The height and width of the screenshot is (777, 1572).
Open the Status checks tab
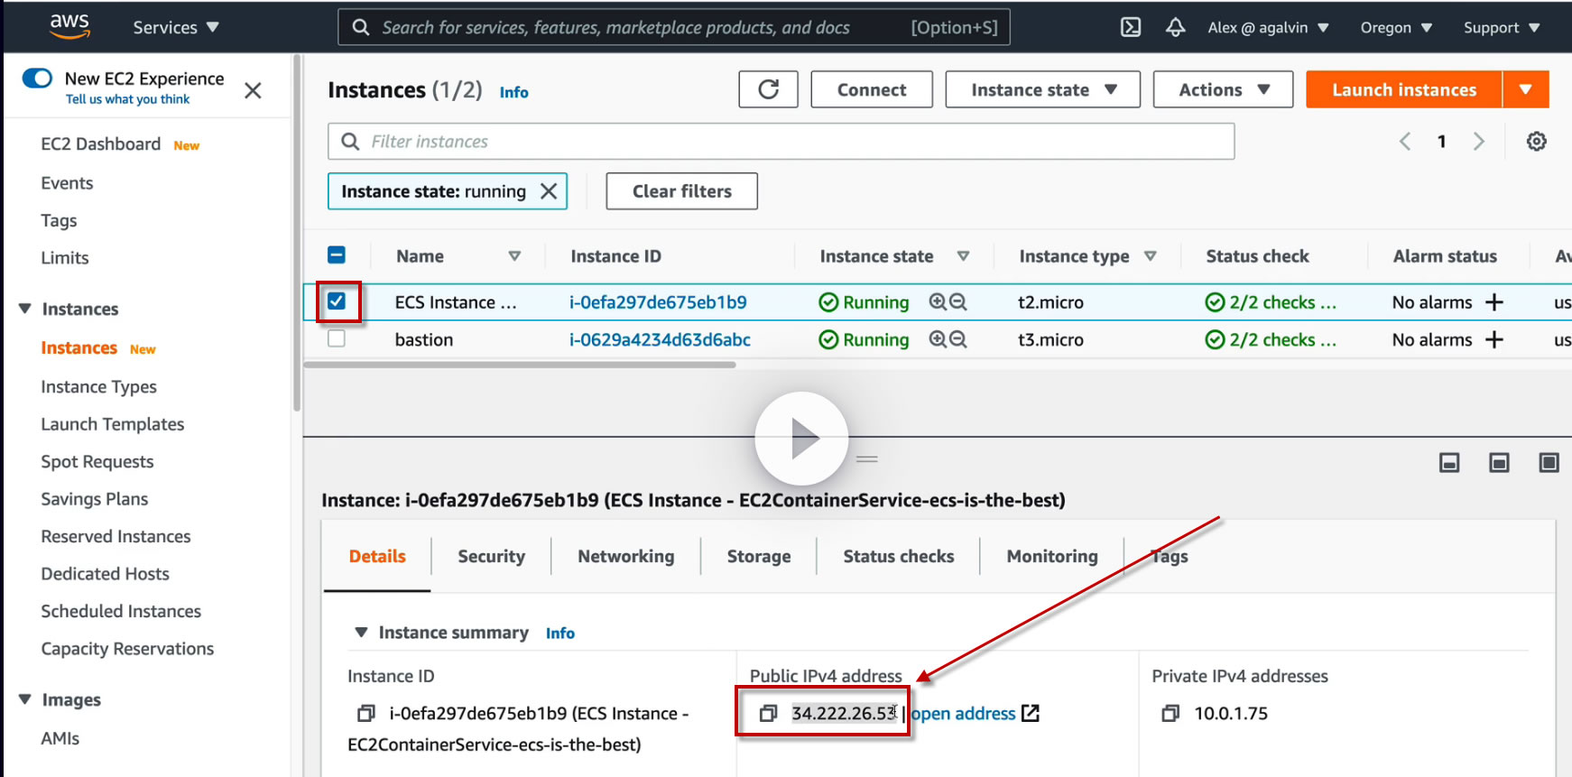[x=899, y=557]
